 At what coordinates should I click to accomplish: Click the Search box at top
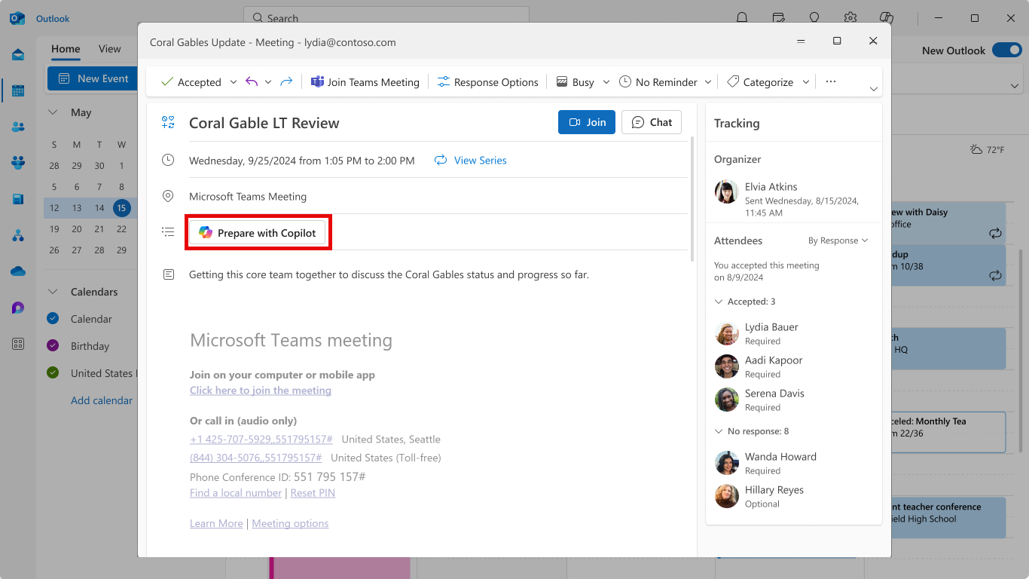click(386, 18)
